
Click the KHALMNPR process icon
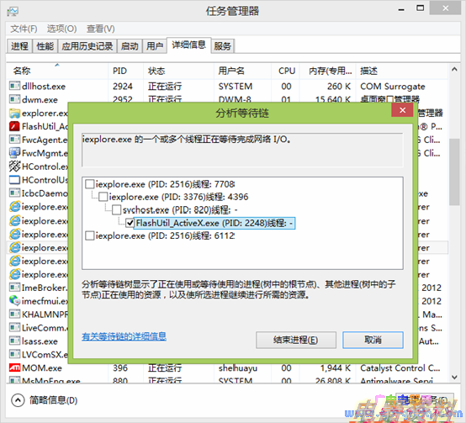(14, 315)
